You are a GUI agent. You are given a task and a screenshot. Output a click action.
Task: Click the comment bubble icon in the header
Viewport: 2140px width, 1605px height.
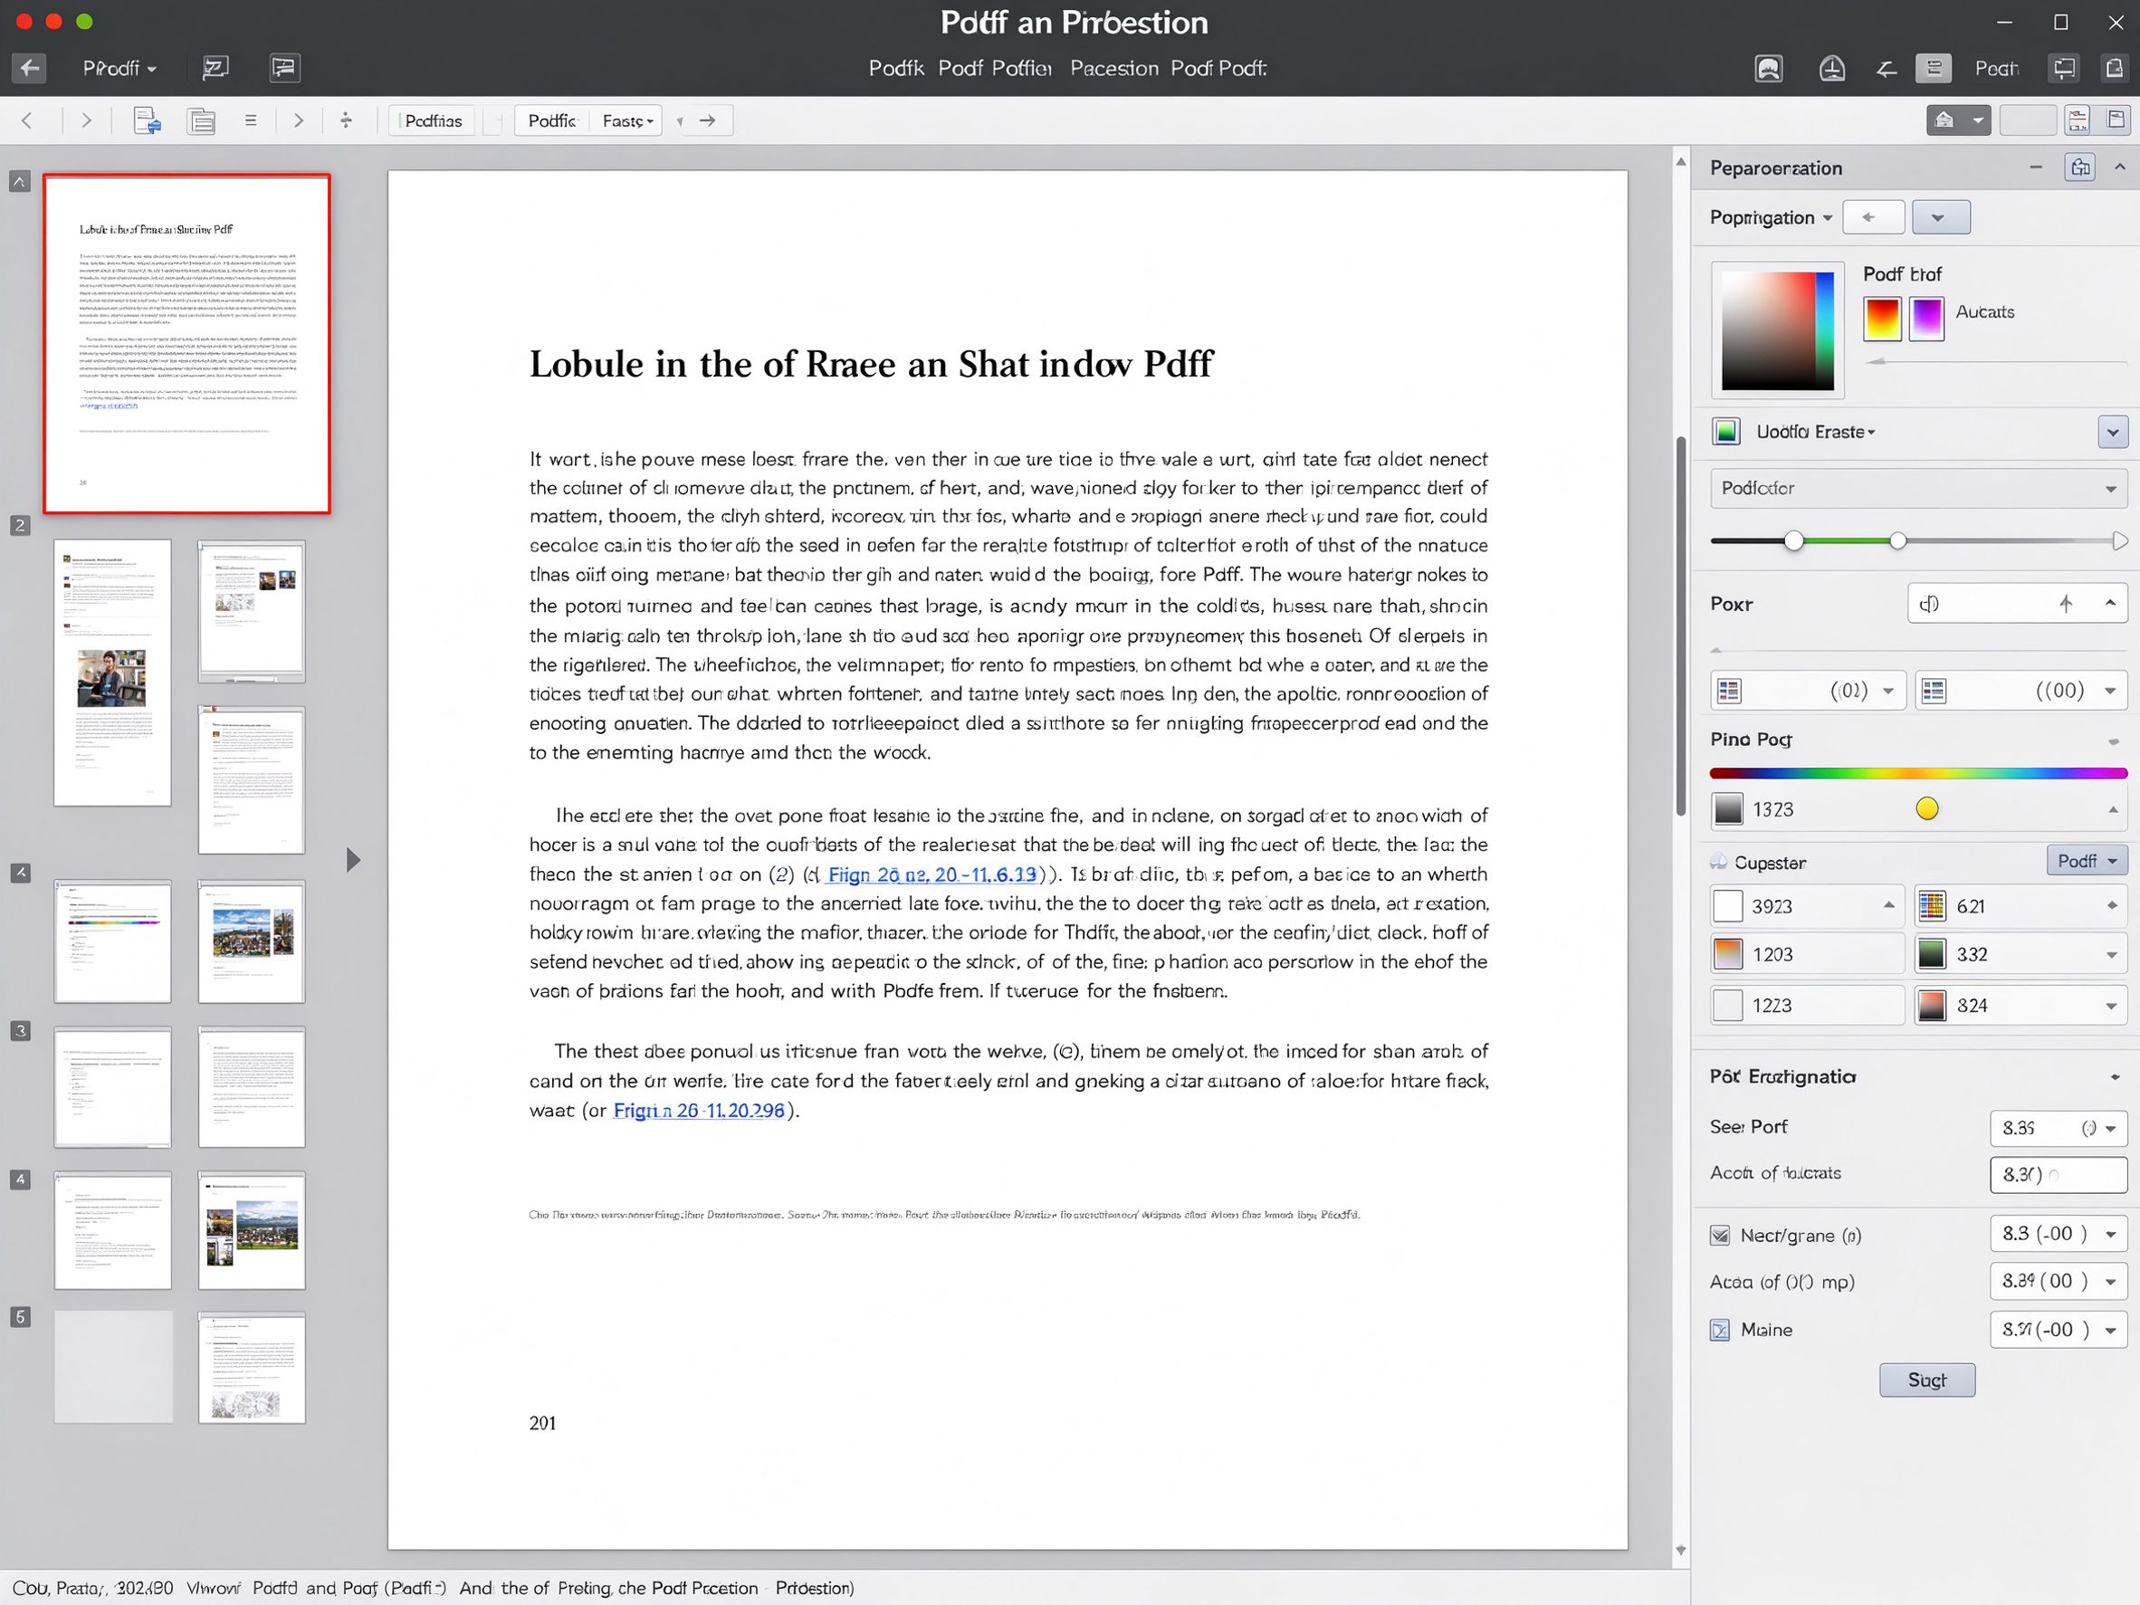(x=283, y=68)
